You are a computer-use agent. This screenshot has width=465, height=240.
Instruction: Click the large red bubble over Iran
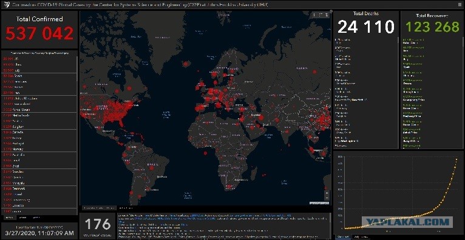261,118
